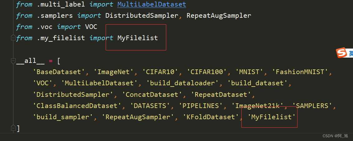
Task: Click the DistributedSampler import name
Action: click(142, 16)
